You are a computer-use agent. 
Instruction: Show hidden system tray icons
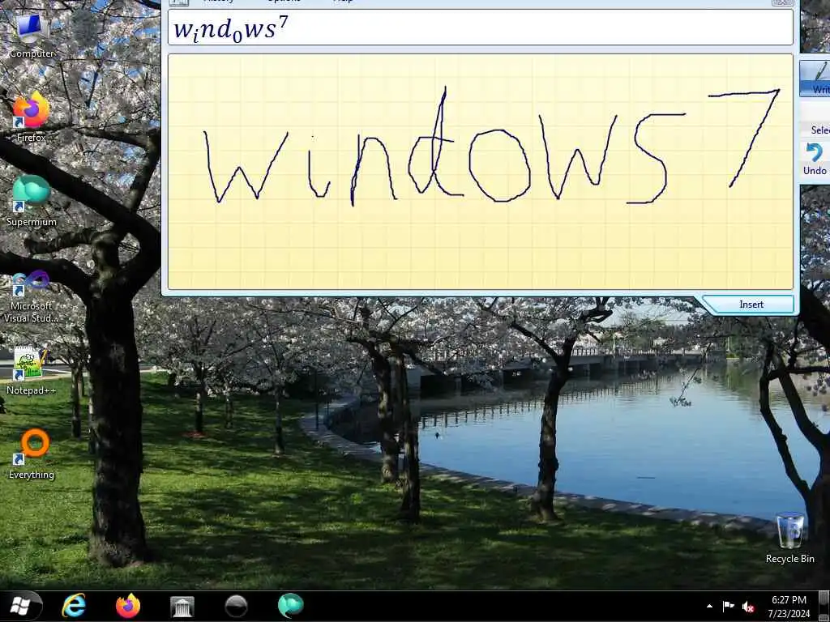pyautogui.click(x=709, y=606)
